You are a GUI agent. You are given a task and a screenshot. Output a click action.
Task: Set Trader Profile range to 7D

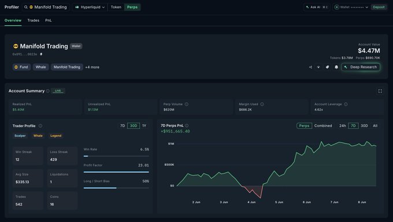coord(123,125)
